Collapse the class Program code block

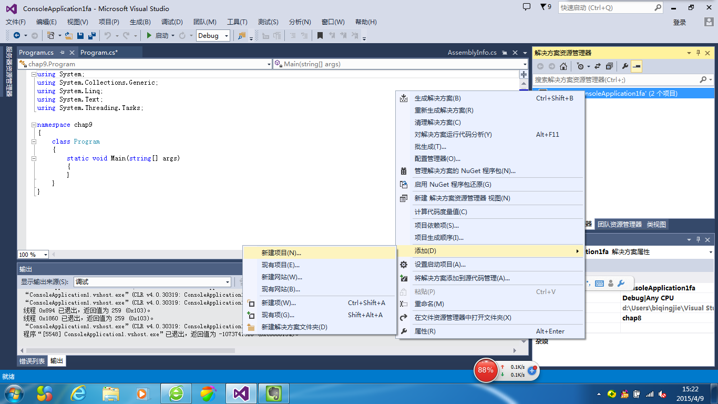click(34, 142)
